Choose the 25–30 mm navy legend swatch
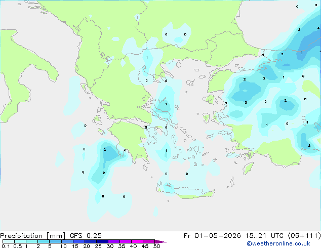 (x=102, y=241)
